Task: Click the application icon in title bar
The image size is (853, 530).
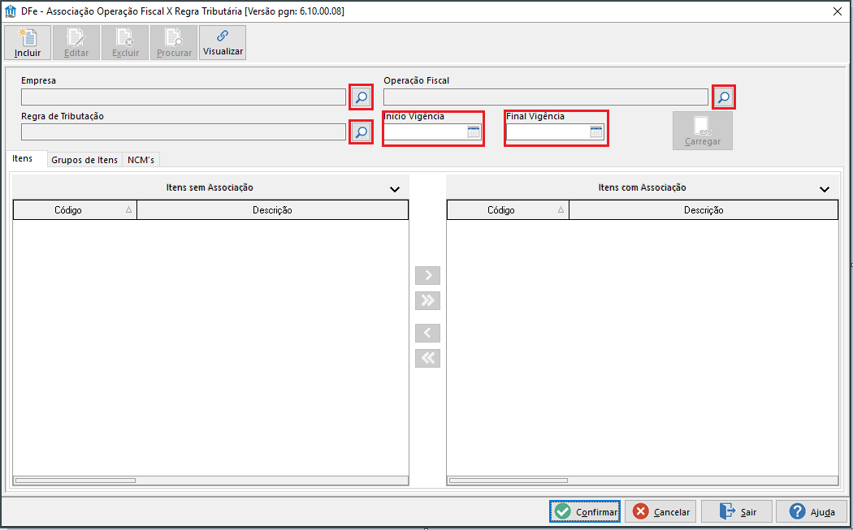Action: click(x=11, y=11)
